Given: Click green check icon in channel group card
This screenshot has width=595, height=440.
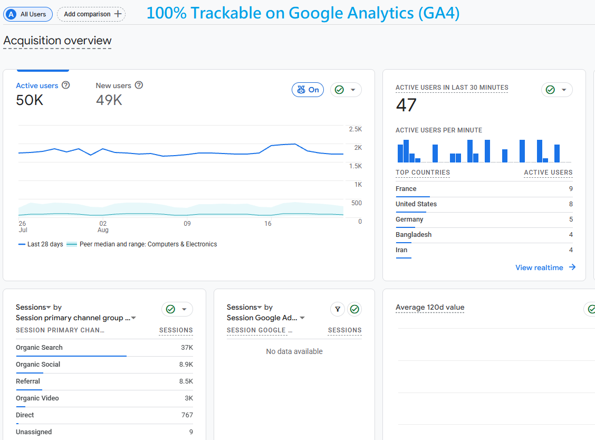Looking at the screenshot, I should pos(170,309).
